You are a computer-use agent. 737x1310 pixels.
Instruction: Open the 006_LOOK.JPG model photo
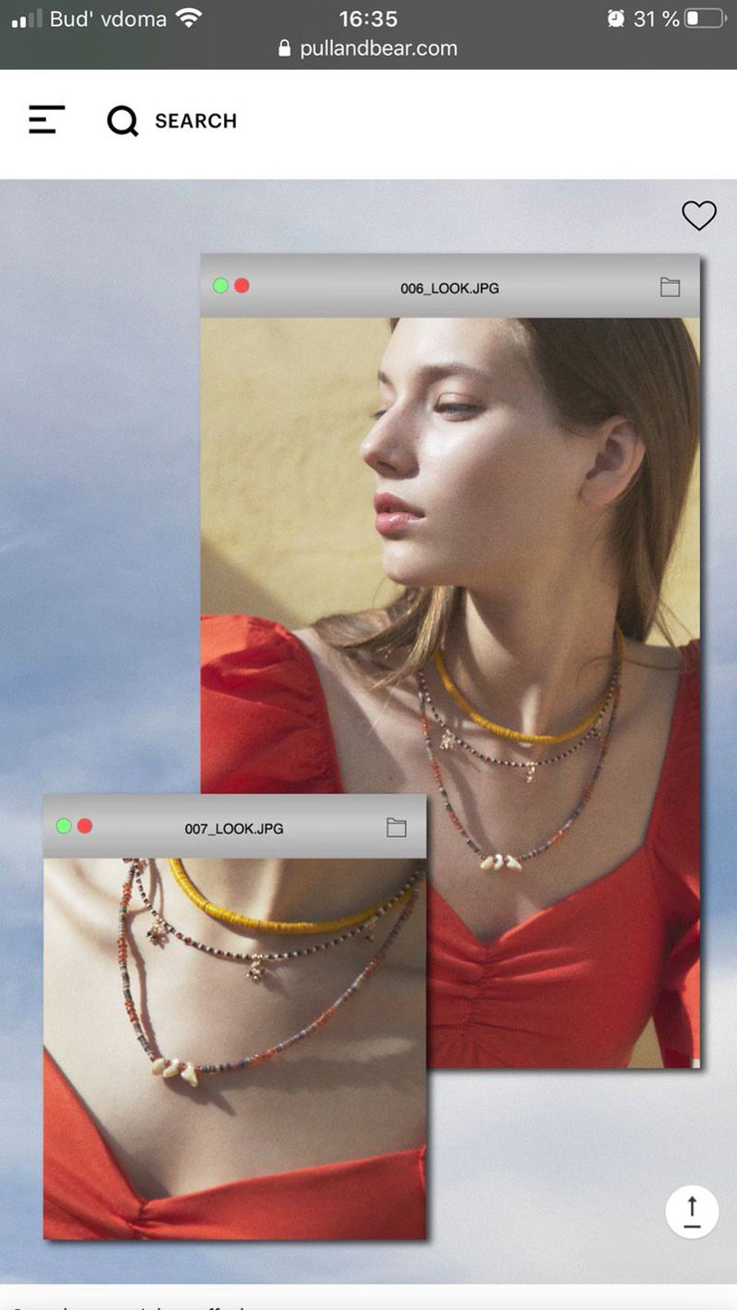click(450, 692)
